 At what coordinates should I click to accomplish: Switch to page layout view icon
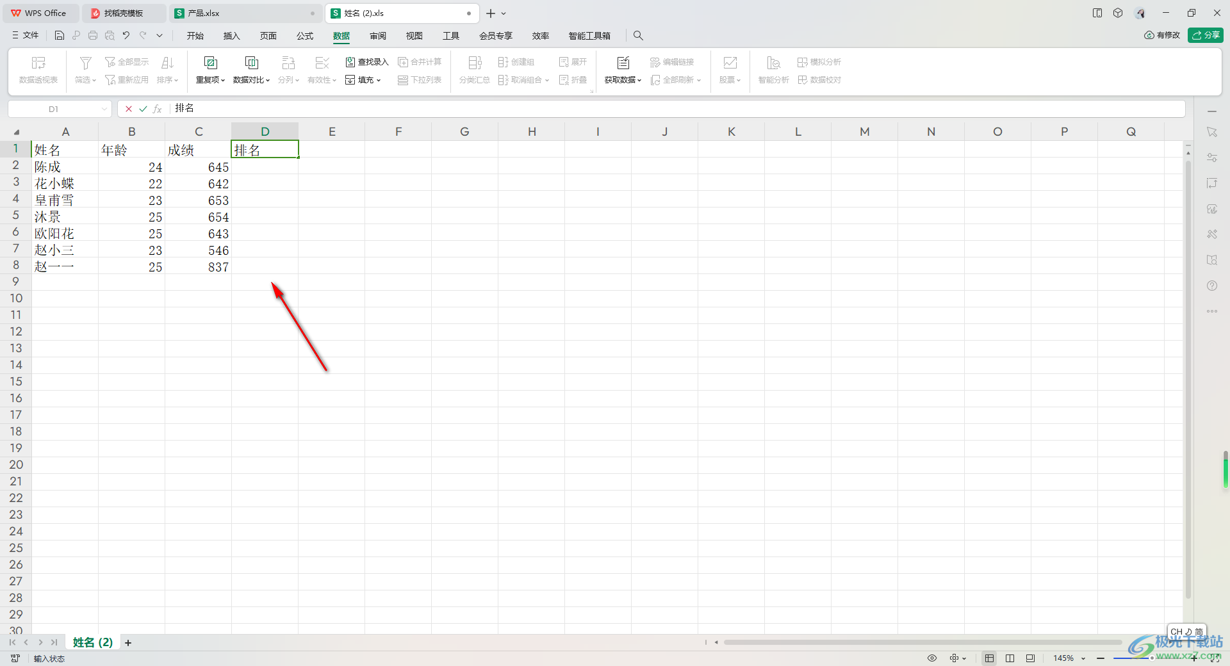(x=1010, y=658)
